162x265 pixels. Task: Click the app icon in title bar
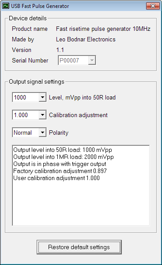pos(6,6)
